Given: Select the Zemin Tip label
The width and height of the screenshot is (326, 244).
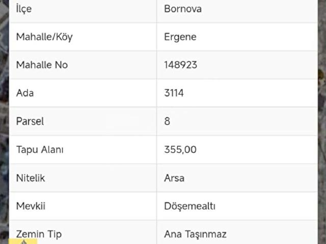Looking at the screenshot, I should click(x=39, y=234).
